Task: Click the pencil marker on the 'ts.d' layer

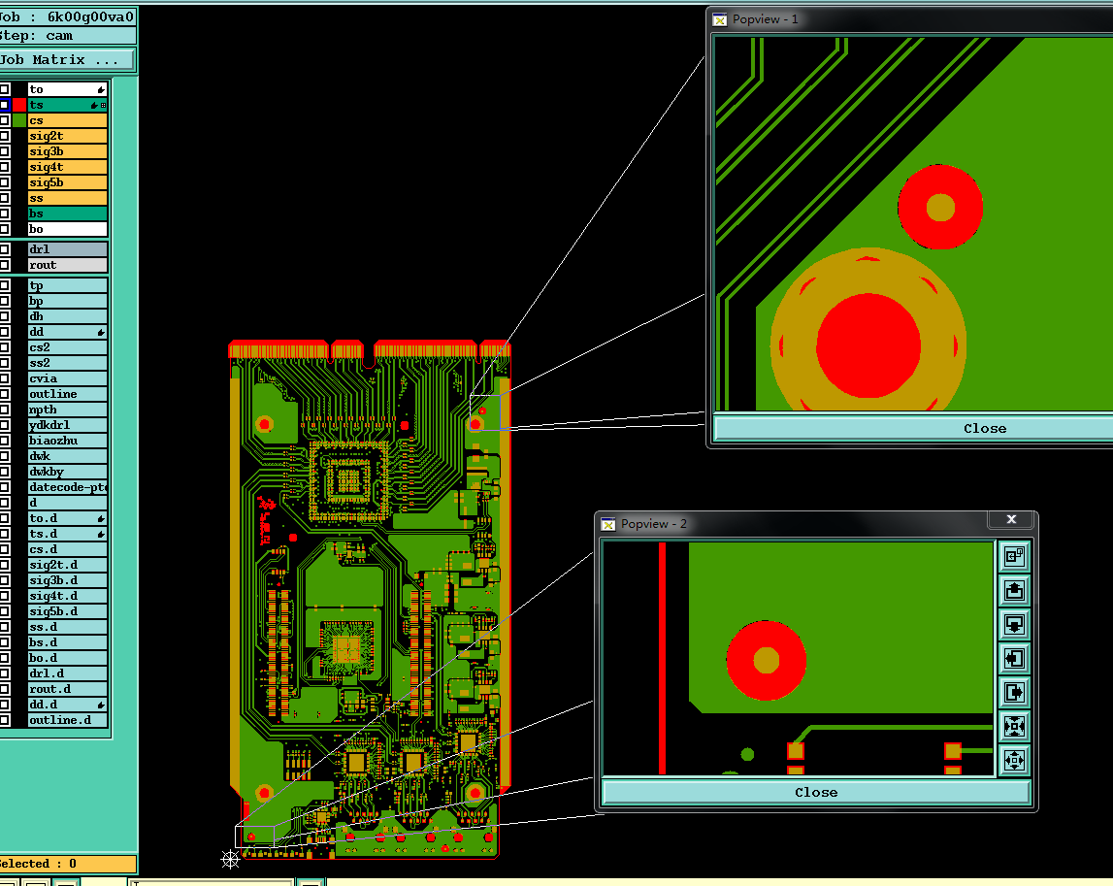Action: (x=101, y=534)
